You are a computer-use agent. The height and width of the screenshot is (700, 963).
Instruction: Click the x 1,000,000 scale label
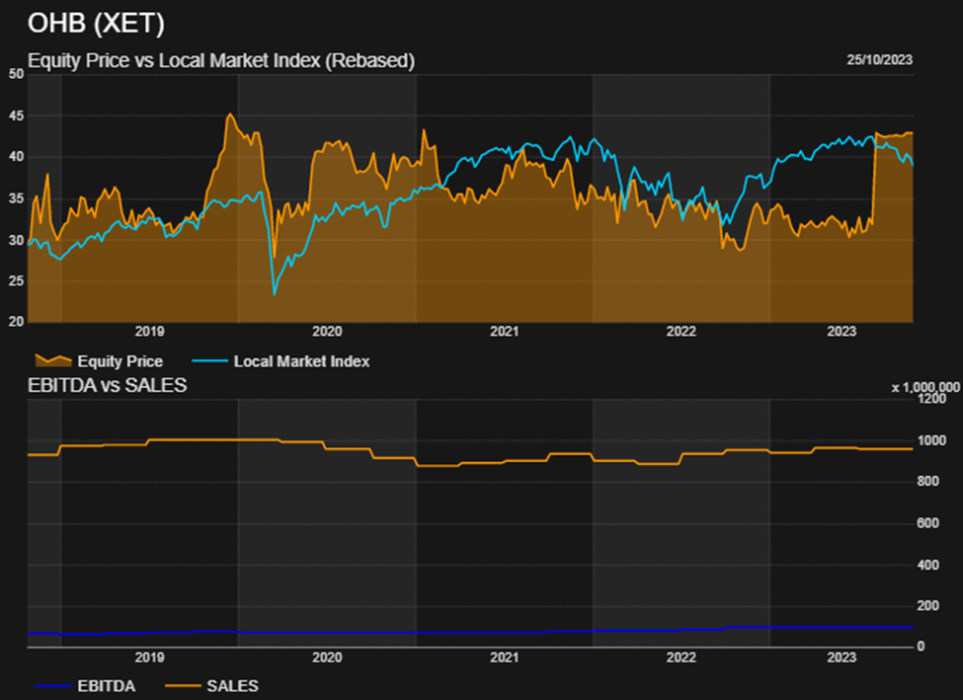point(925,387)
